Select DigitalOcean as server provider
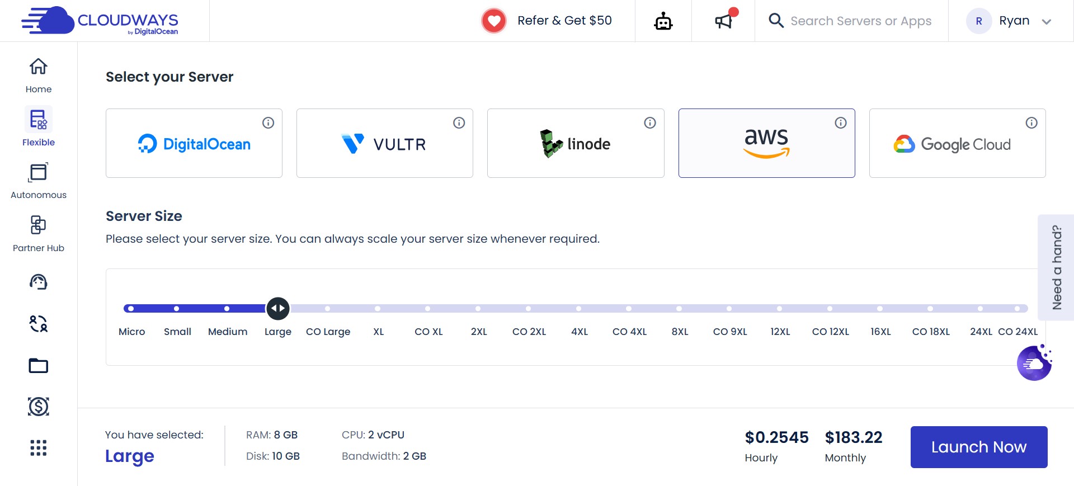The image size is (1074, 486). 194,143
